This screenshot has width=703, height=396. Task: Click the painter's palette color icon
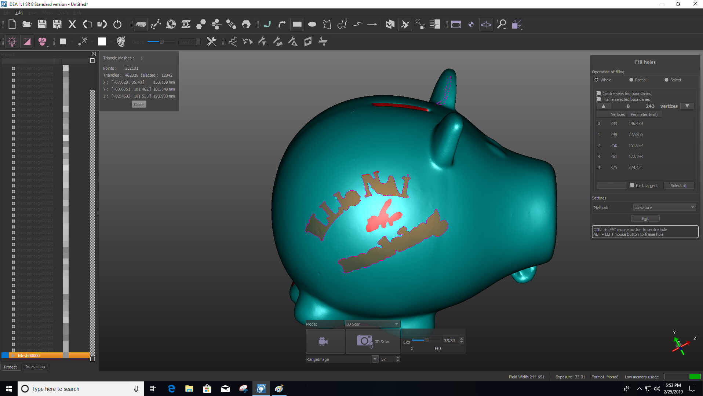pos(121,42)
